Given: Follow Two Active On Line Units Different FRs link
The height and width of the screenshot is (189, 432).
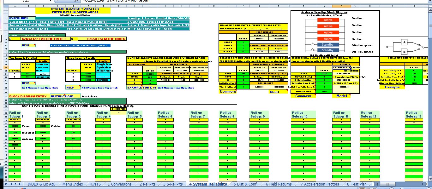Looking at the screenshot, I should click(96, 29).
